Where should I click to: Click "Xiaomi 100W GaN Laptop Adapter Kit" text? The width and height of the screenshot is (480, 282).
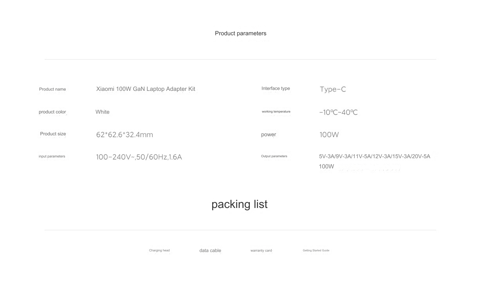[146, 89]
